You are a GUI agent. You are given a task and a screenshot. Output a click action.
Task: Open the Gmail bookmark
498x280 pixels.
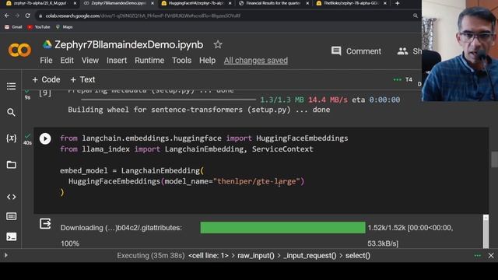(x=13, y=27)
